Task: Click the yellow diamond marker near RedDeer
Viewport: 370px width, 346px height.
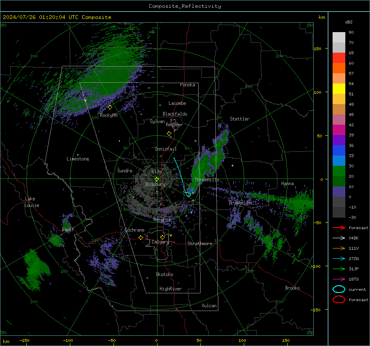Action: (169, 134)
